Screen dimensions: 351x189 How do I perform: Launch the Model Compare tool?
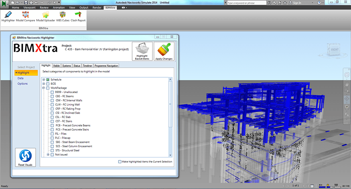coord(25,17)
